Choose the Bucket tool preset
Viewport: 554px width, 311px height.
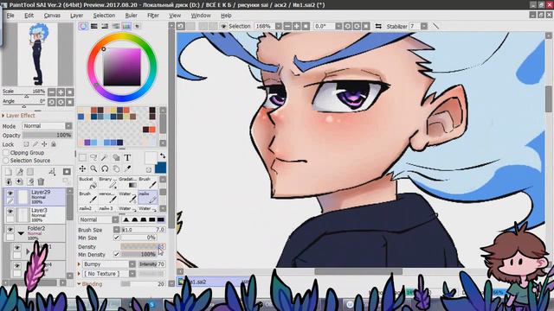point(87,182)
